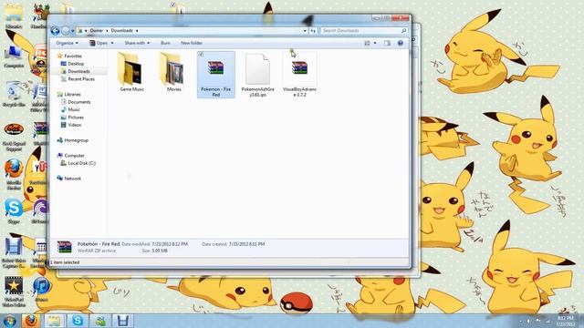Open the Movies folder
Viewport: 584px width, 328px height.
[x=173, y=71]
